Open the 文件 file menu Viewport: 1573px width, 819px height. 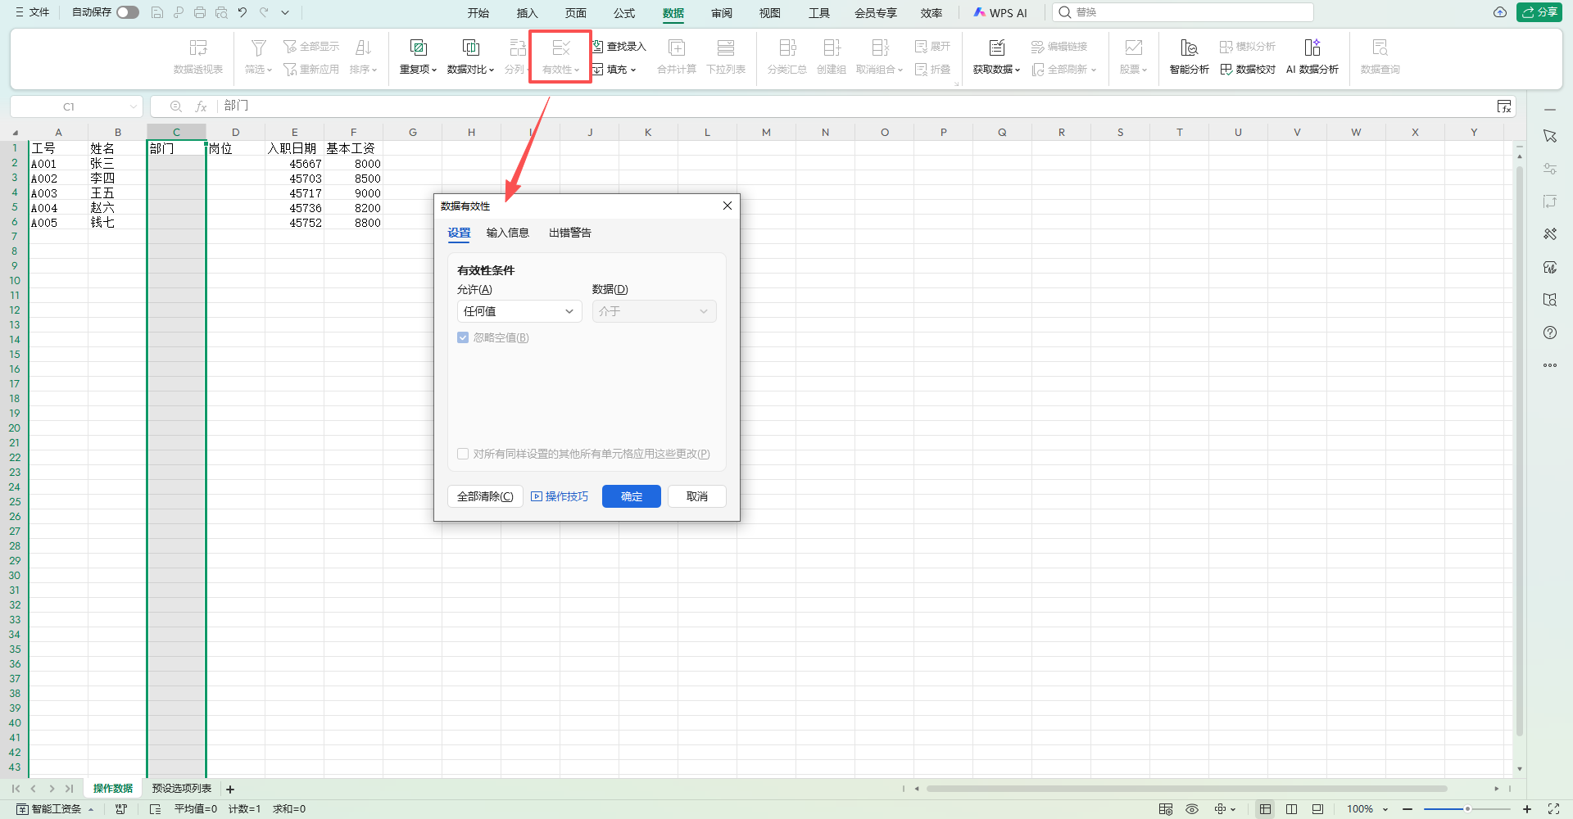[x=33, y=12]
